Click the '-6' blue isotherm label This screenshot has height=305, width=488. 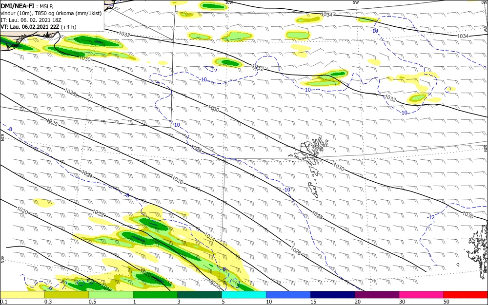tap(50, 288)
